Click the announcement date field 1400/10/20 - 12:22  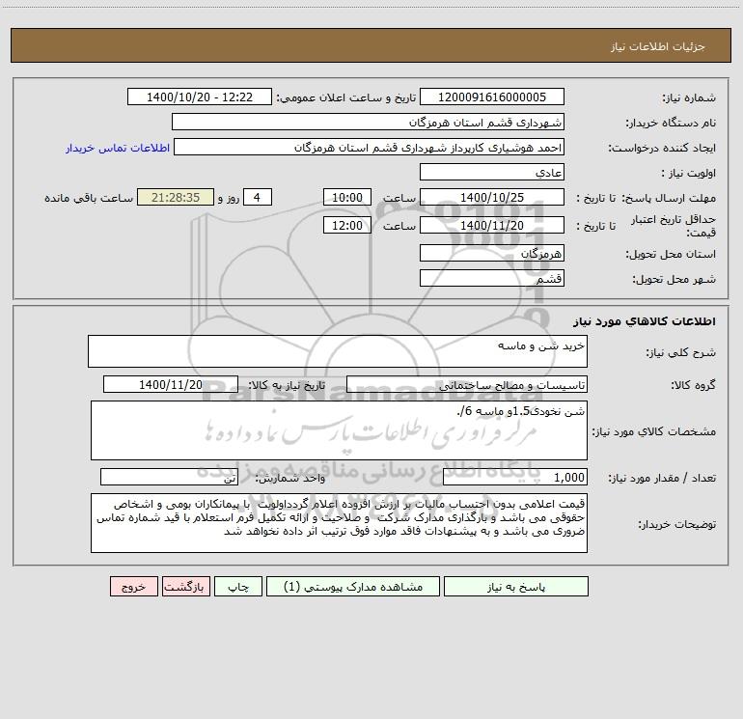coord(200,97)
